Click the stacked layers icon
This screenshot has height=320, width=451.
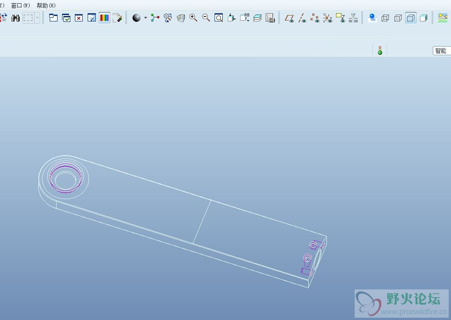pos(257,18)
